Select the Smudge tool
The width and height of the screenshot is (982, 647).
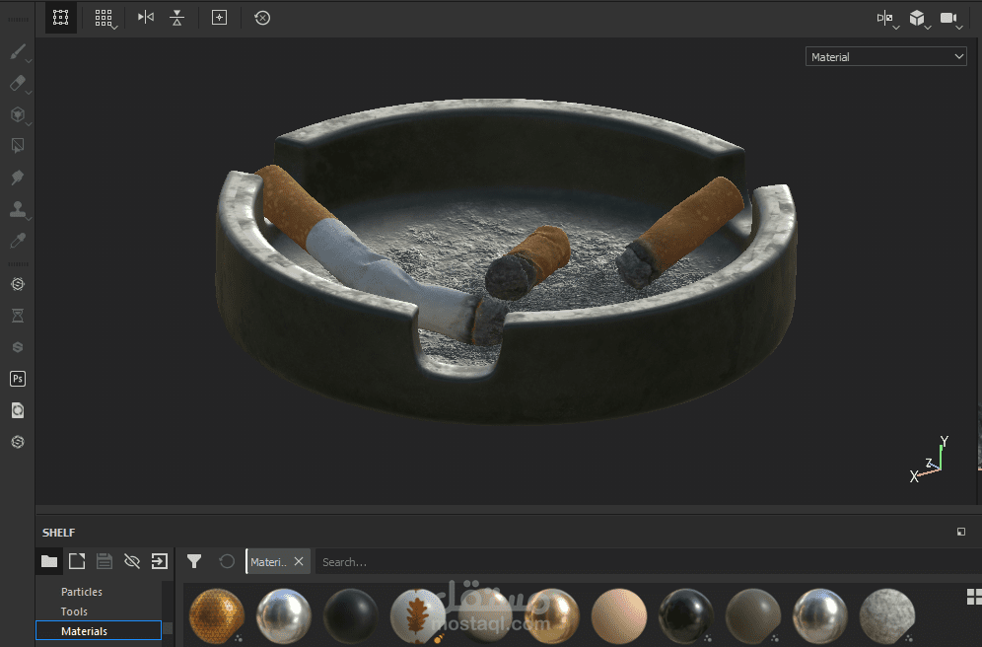click(18, 178)
